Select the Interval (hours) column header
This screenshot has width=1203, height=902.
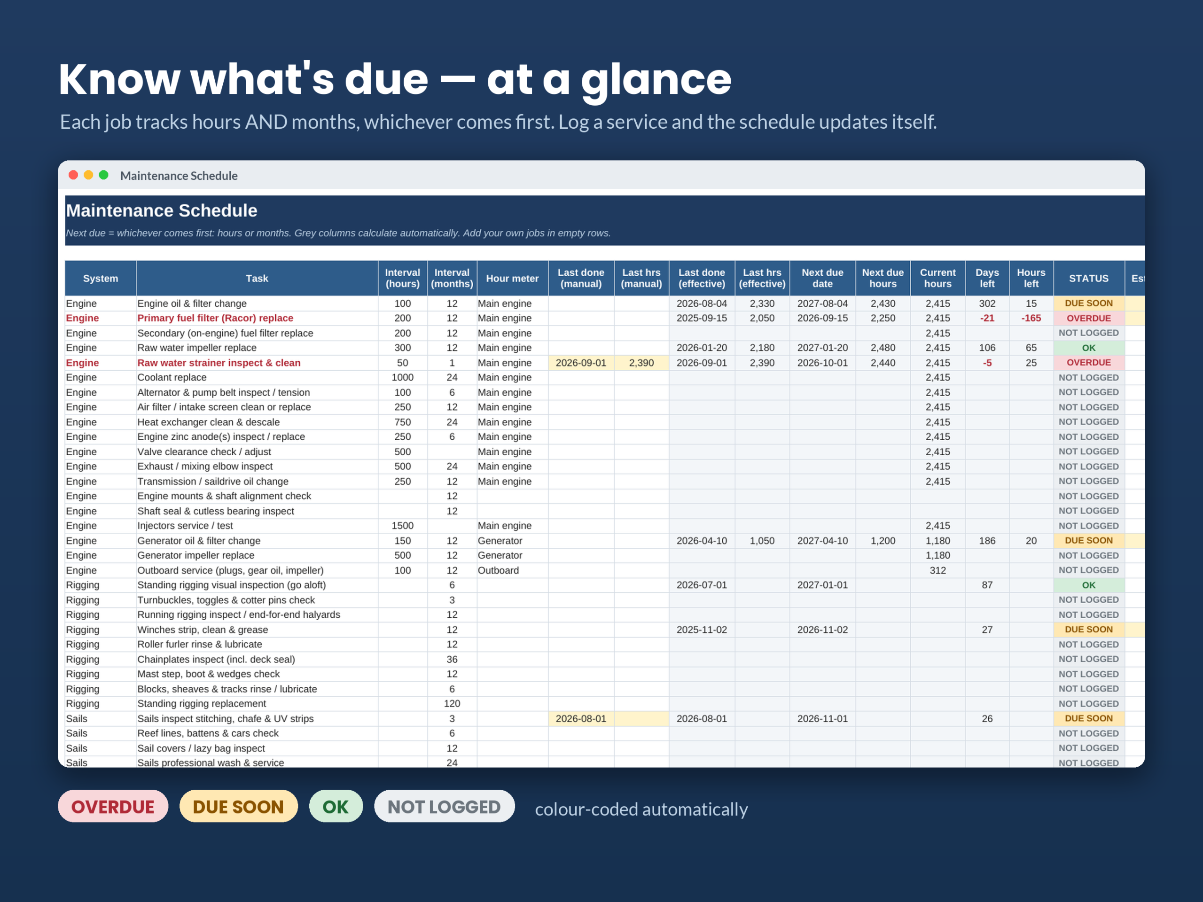coord(402,279)
